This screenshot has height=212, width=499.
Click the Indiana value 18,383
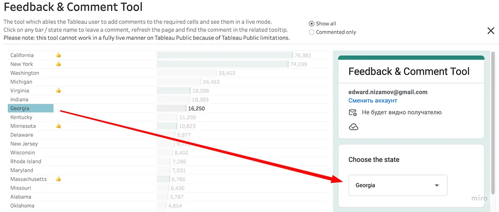pyautogui.click(x=200, y=100)
